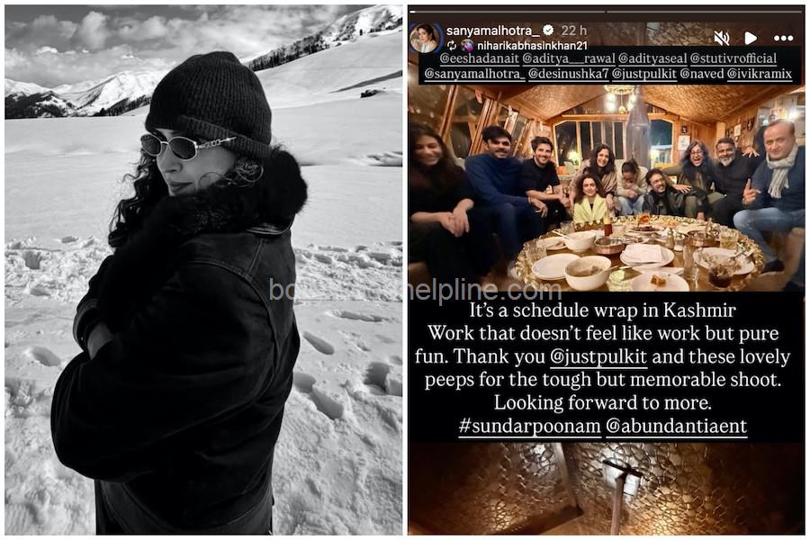810x540 pixels.
Task: Open the small niharikabhasinkhan21 avatar
Action: point(467,46)
